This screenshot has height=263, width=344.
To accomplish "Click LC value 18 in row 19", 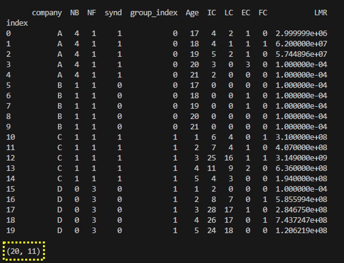I will pos(229,231).
